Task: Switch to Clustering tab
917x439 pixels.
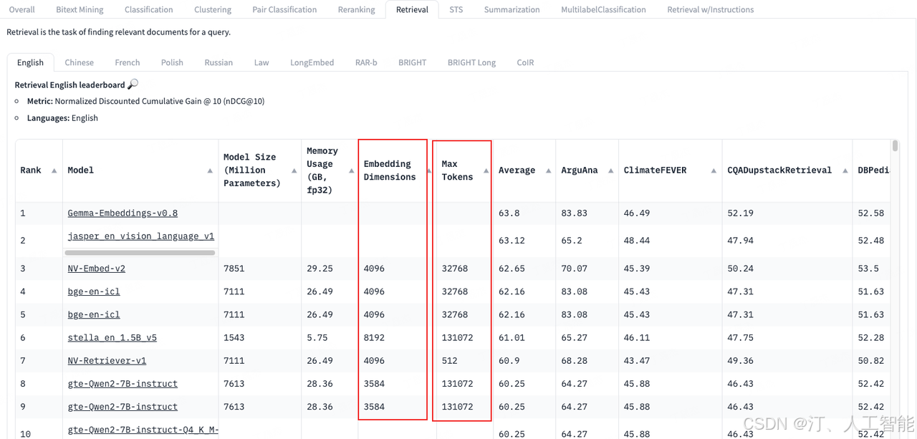Action: tap(213, 10)
